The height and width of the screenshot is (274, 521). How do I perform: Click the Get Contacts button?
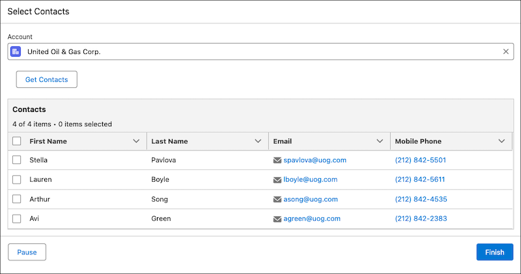pos(46,79)
